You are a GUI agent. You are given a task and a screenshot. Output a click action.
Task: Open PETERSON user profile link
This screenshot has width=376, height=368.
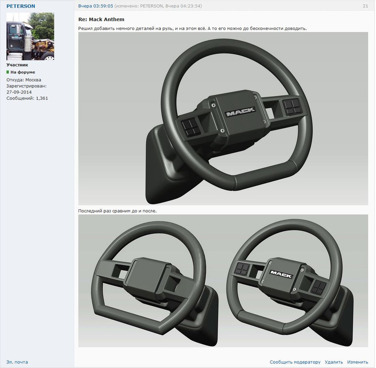pyautogui.click(x=21, y=6)
